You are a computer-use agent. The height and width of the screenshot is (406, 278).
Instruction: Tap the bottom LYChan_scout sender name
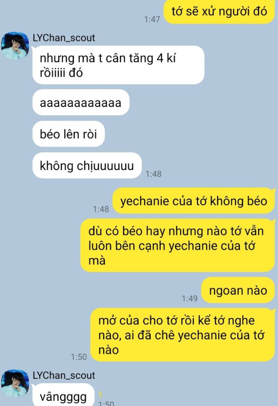(64, 375)
